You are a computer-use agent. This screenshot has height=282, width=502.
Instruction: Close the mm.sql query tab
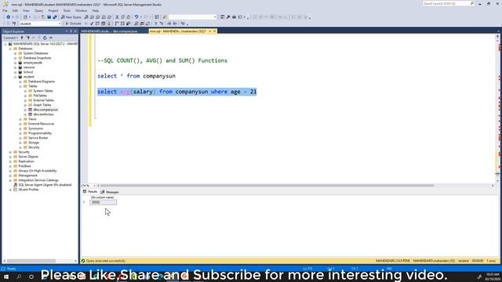(x=214, y=31)
